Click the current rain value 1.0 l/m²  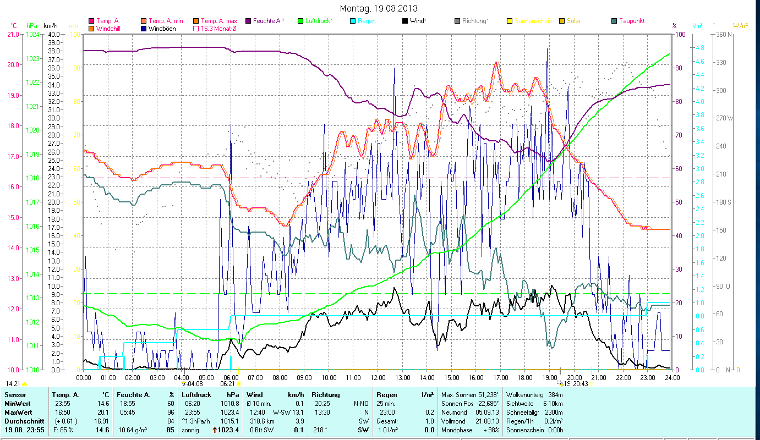click(x=389, y=430)
